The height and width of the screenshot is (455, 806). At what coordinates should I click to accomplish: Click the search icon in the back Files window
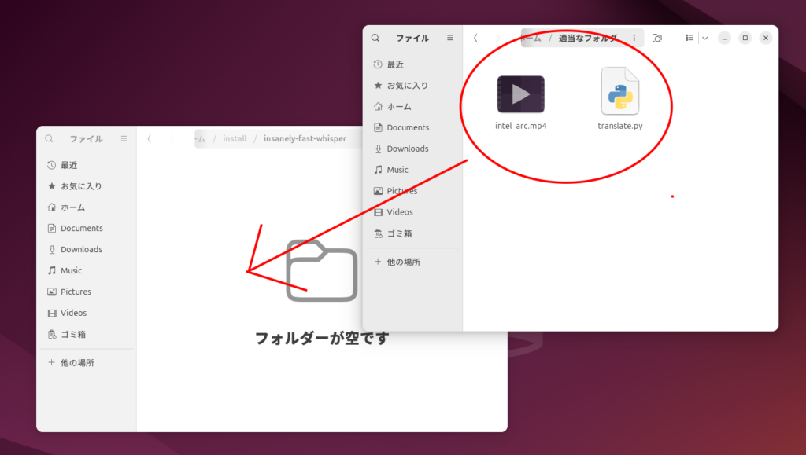coord(50,139)
